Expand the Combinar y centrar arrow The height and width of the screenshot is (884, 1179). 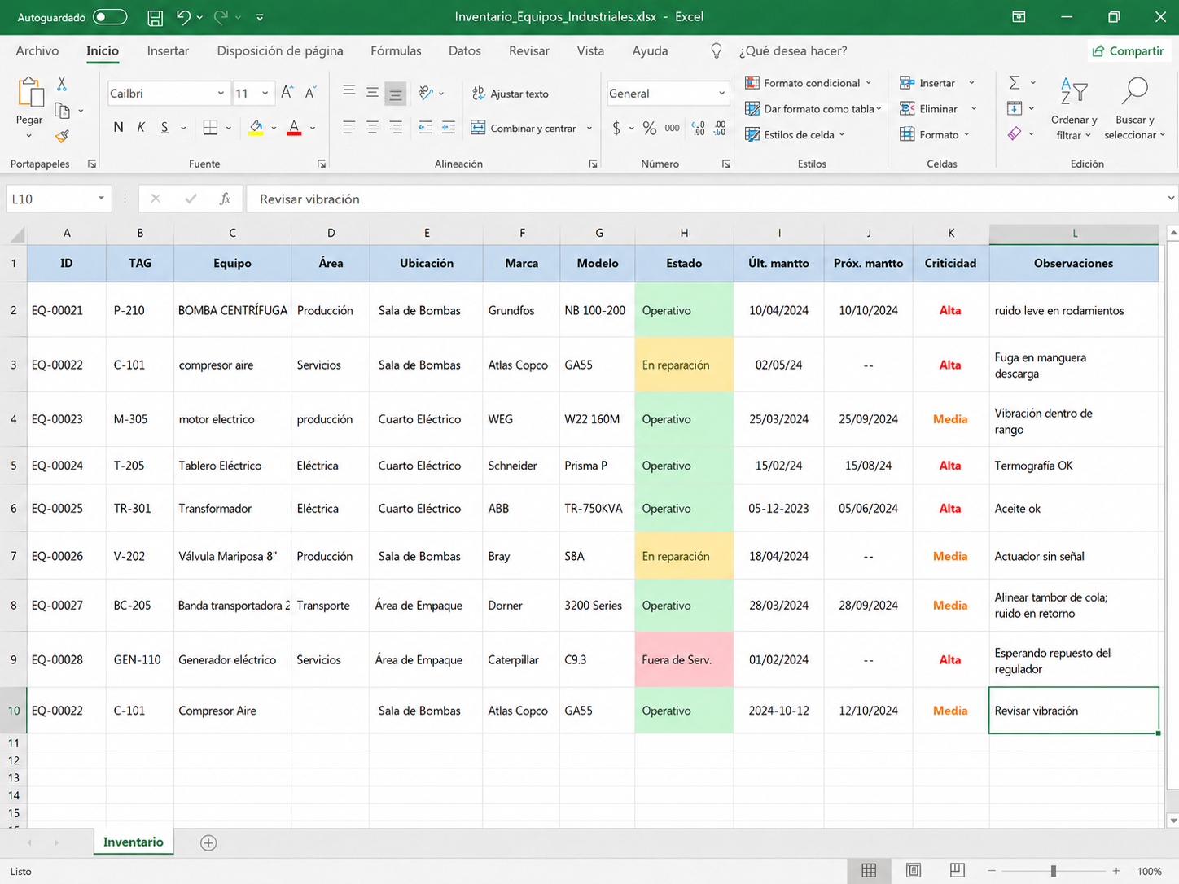tap(589, 129)
